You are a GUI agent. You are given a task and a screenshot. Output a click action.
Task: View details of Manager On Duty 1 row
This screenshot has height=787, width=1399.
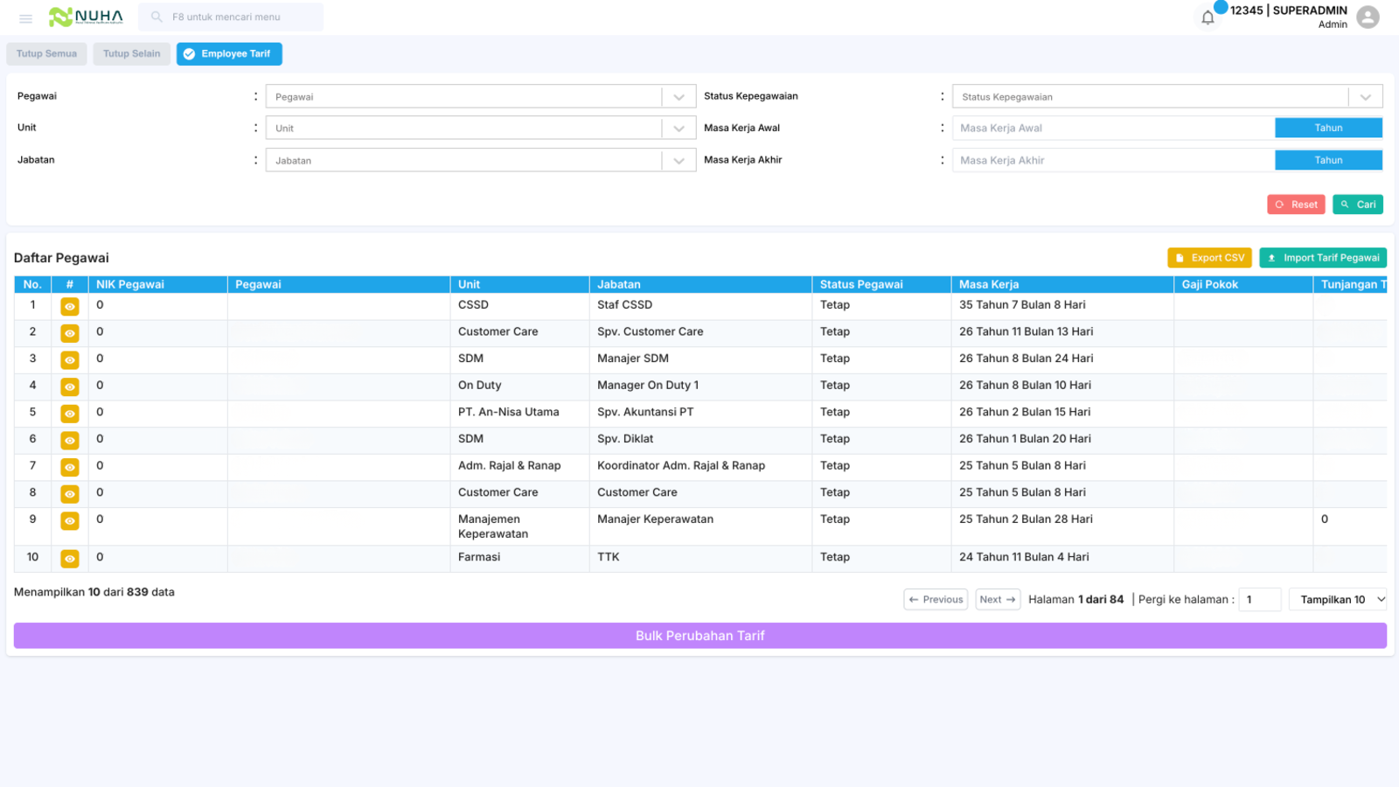click(70, 387)
